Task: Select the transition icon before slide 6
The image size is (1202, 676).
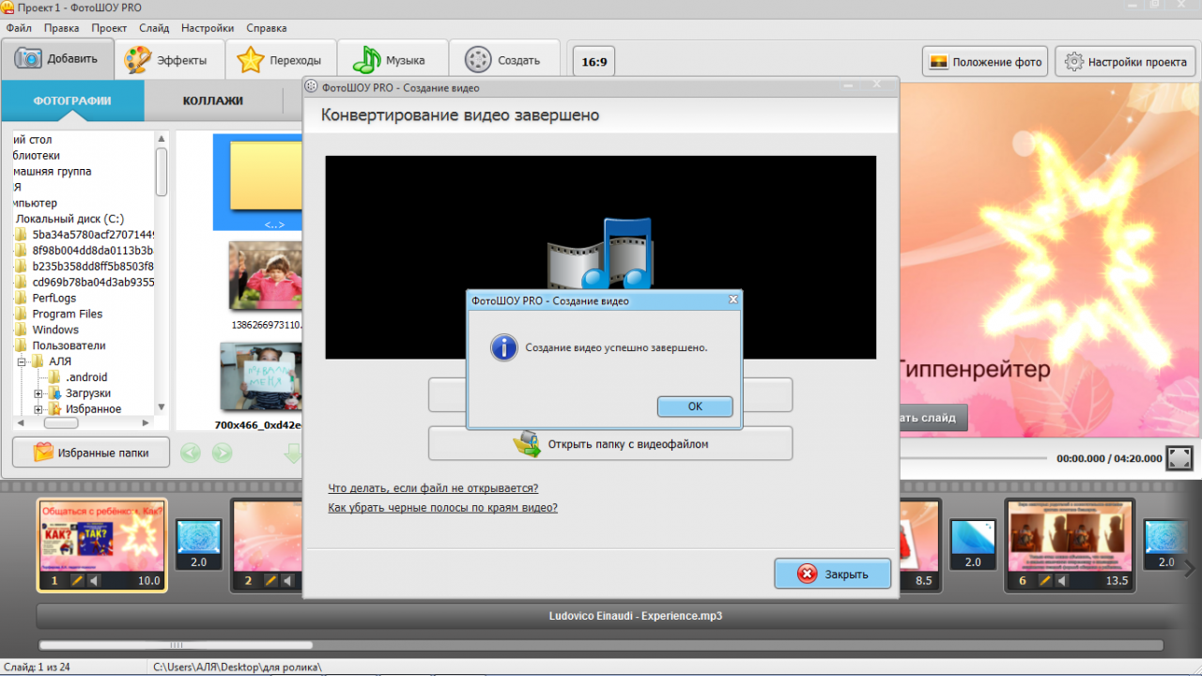Action: pyautogui.click(x=973, y=537)
